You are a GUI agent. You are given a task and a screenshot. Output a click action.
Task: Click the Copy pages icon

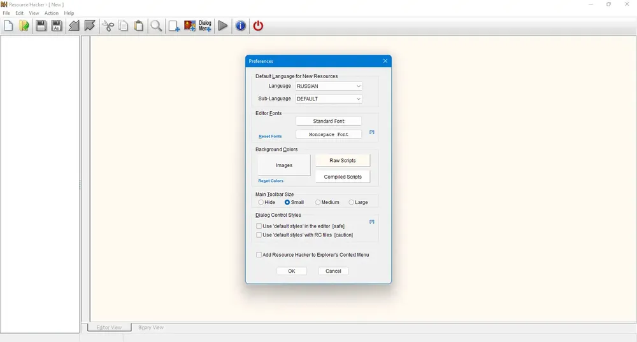(123, 26)
